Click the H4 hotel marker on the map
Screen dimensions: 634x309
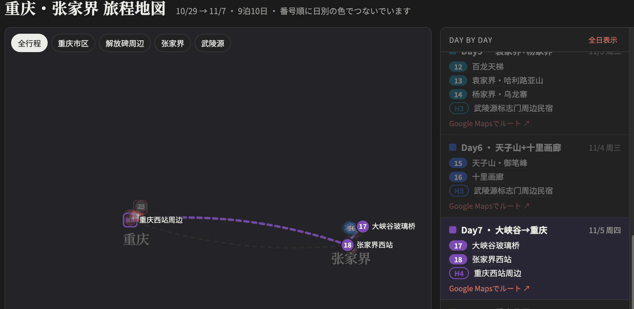pyautogui.click(x=130, y=220)
